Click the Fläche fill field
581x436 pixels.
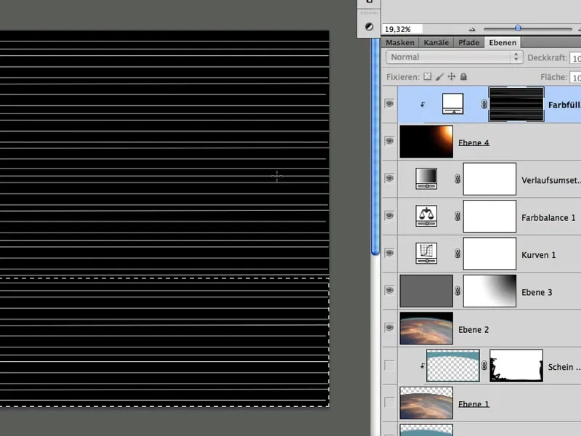pyautogui.click(x=575, y=78)
